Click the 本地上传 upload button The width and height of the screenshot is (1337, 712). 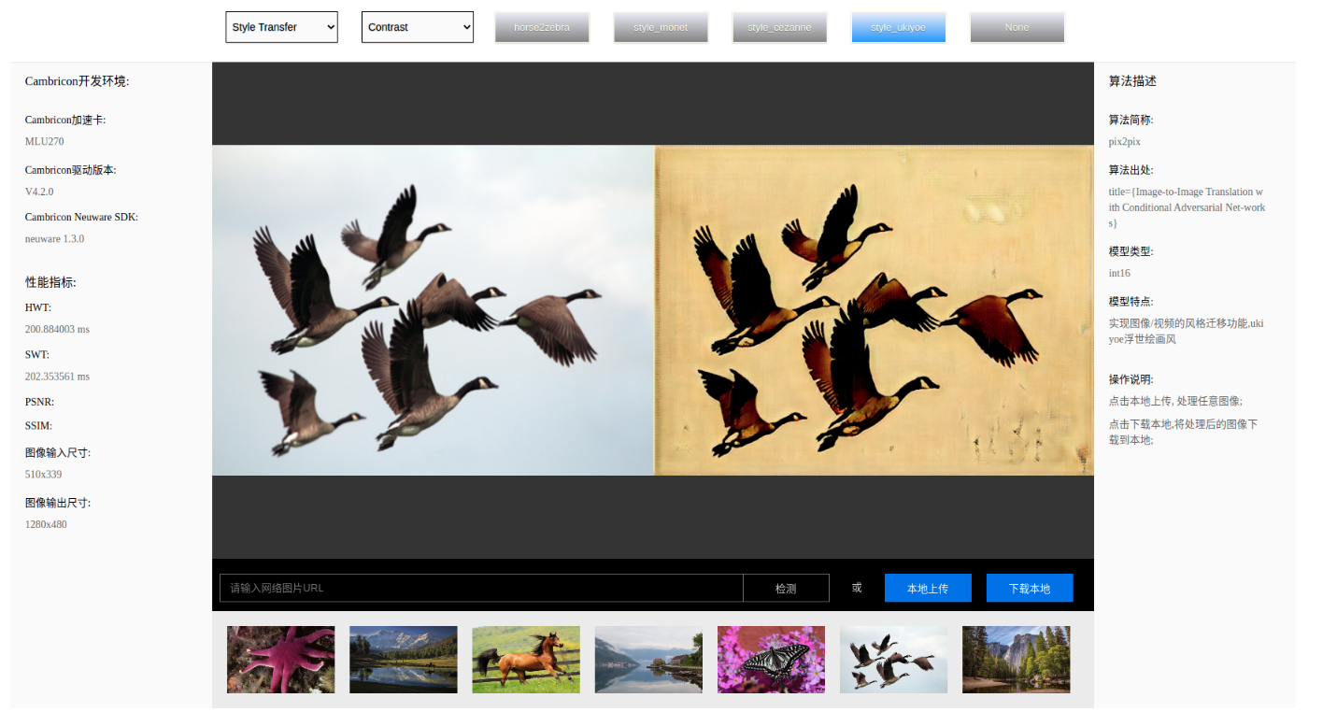(928, 588)
